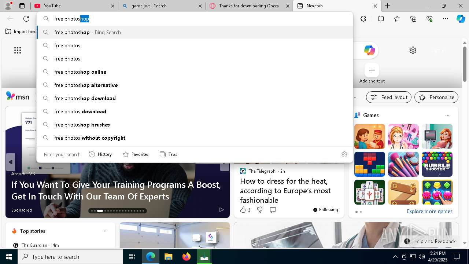This screenshot has height=264, width=469.
Task: Select suggestion free photoshop Bing Search
Action: tap(195, 32)
